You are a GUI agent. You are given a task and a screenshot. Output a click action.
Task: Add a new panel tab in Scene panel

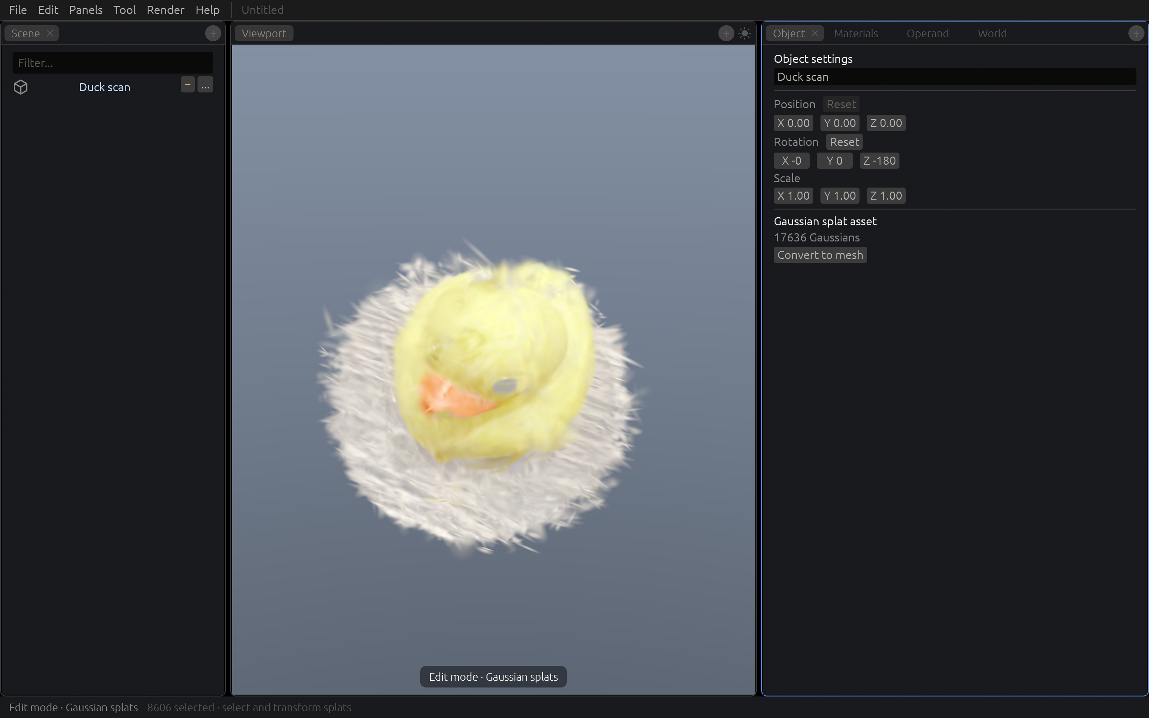(x=213, y=33)
